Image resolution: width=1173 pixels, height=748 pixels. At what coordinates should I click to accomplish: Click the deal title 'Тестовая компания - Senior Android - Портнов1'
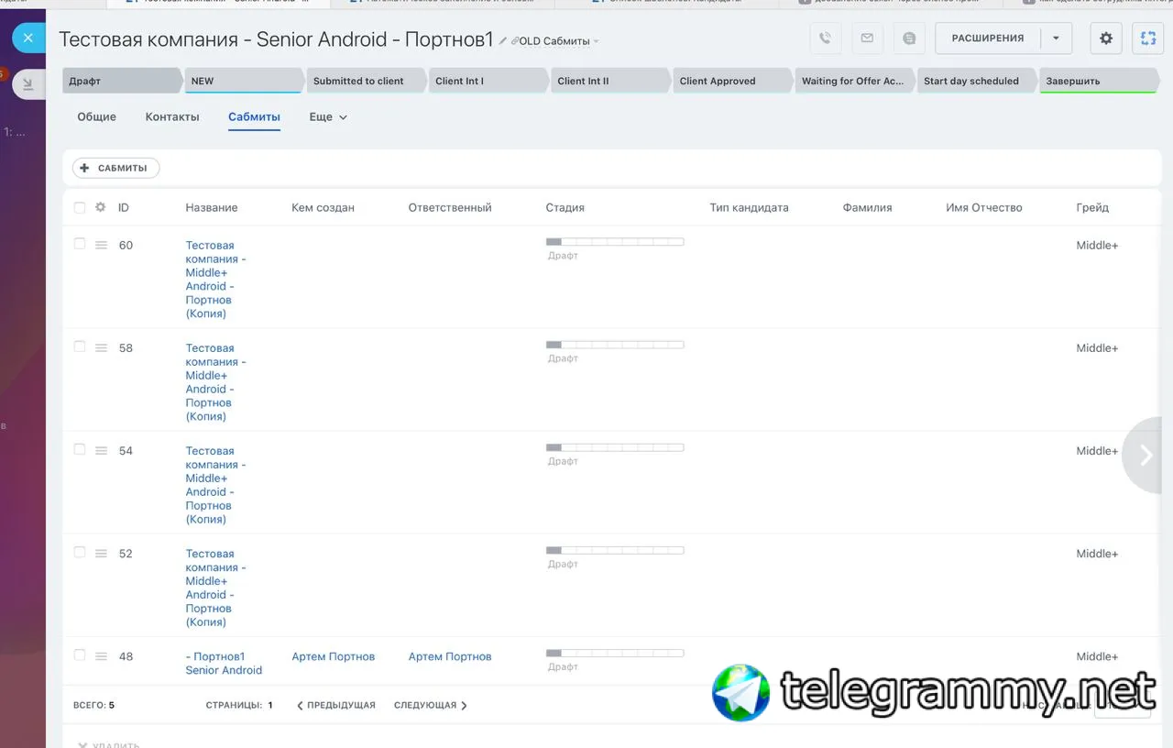coord(276,39)
